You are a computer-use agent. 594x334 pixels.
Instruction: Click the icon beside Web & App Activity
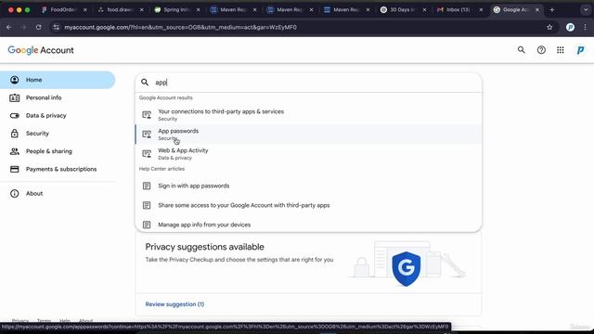pyautogui.click(x=147, y=153)
